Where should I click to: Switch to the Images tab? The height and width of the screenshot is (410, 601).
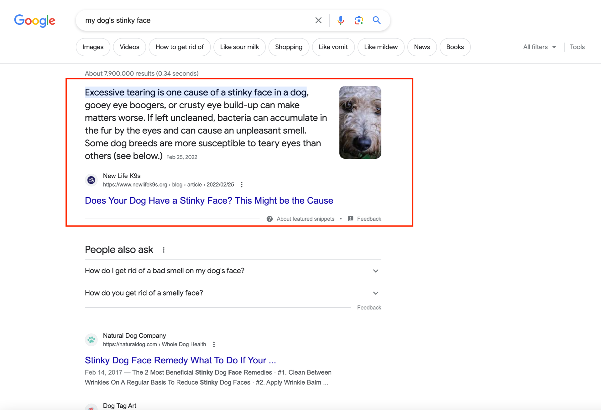[93, 47]
